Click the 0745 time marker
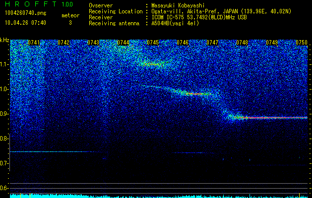Screen dimensions: 312x198 (153, 43)
